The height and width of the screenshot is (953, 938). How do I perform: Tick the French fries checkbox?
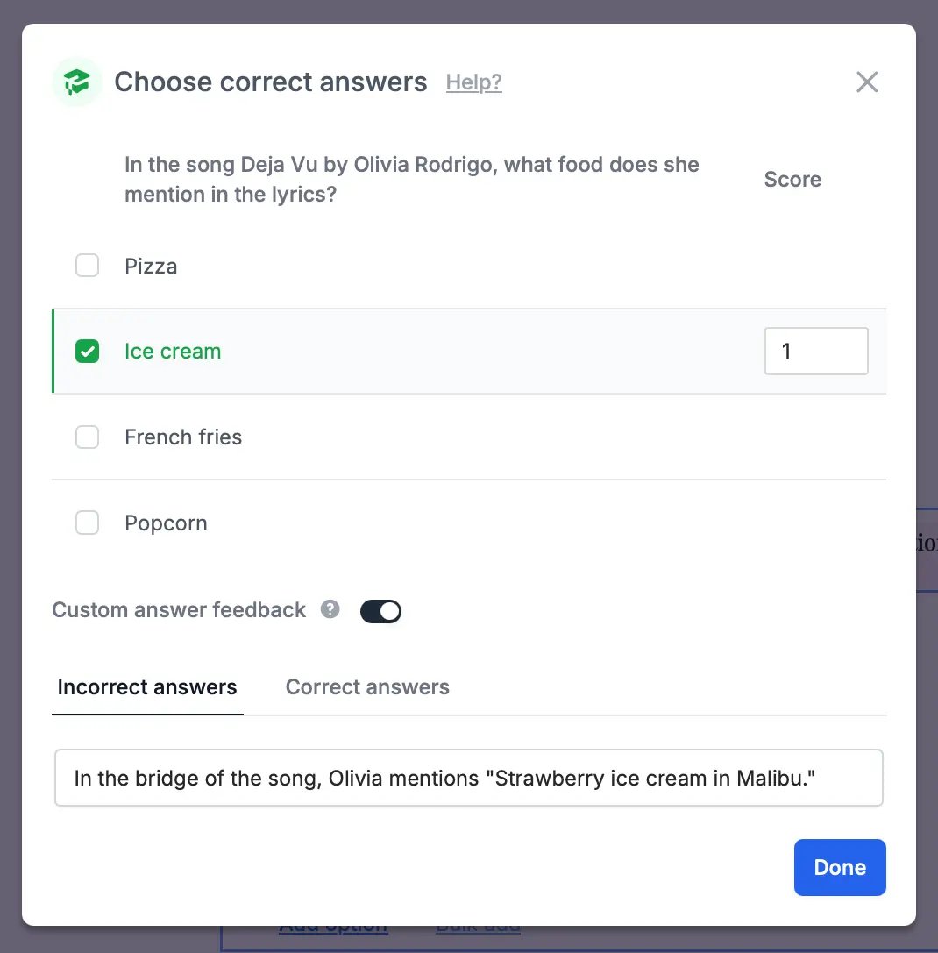(87, 437)
